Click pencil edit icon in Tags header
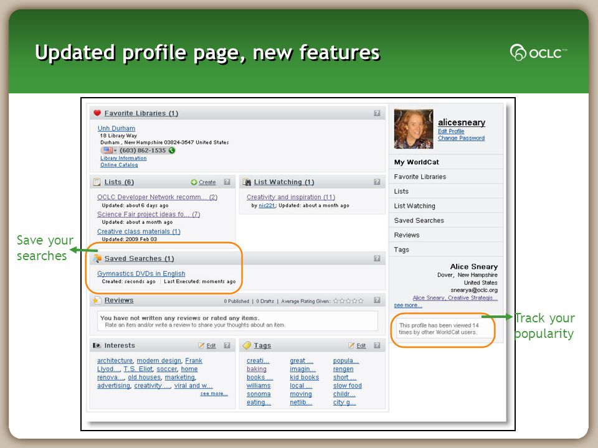 (x=351, y=345)
